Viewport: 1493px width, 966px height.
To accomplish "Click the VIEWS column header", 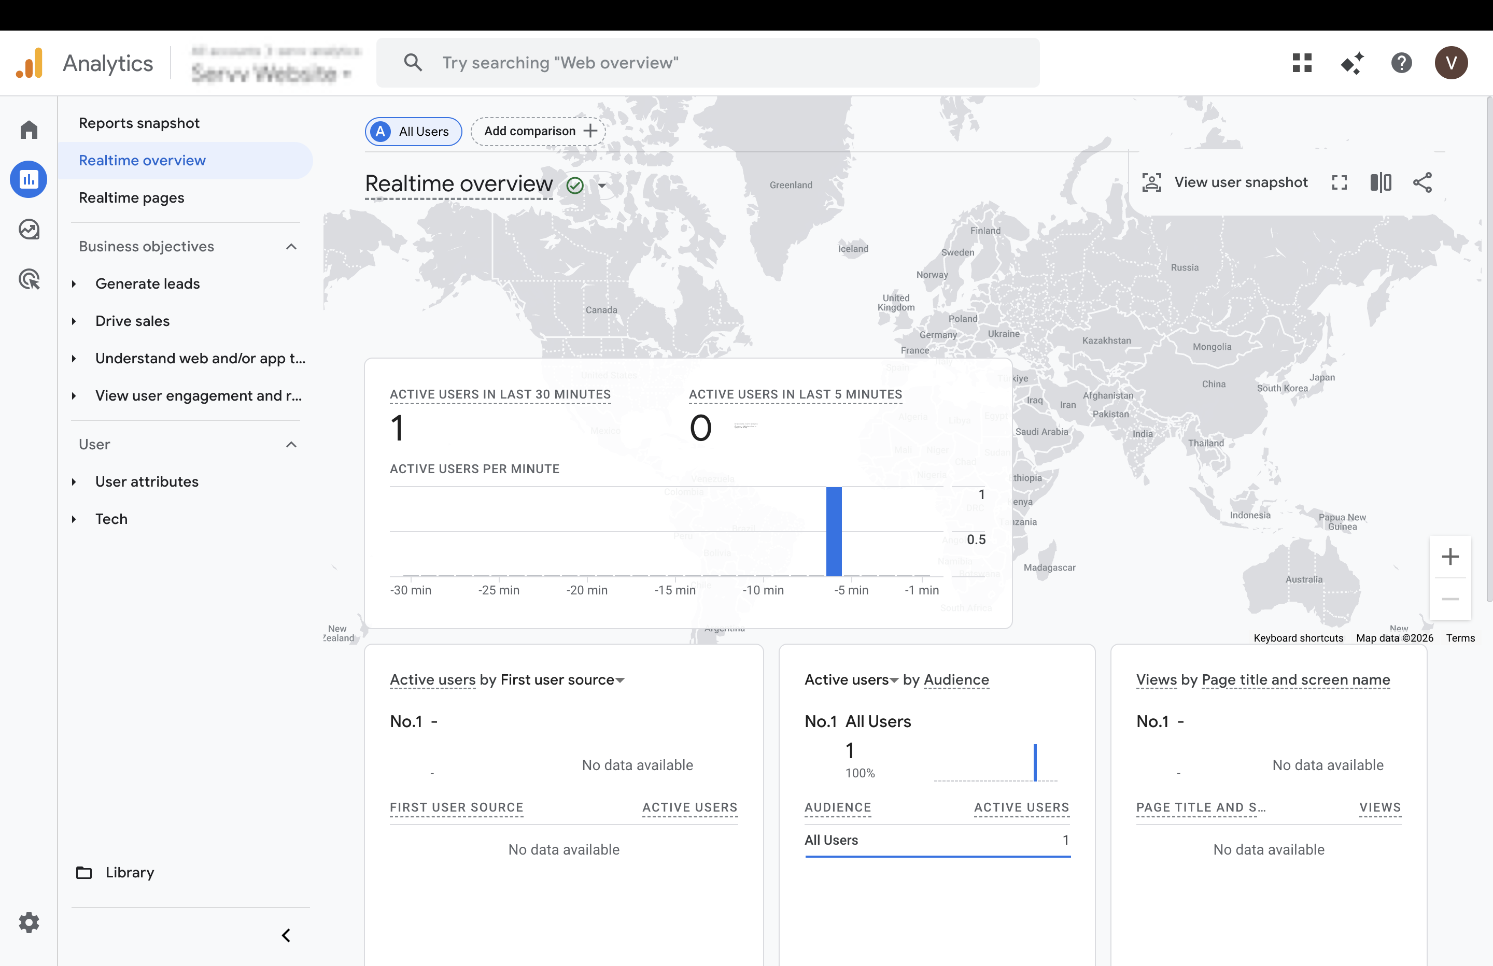I will coord(1380,808).
